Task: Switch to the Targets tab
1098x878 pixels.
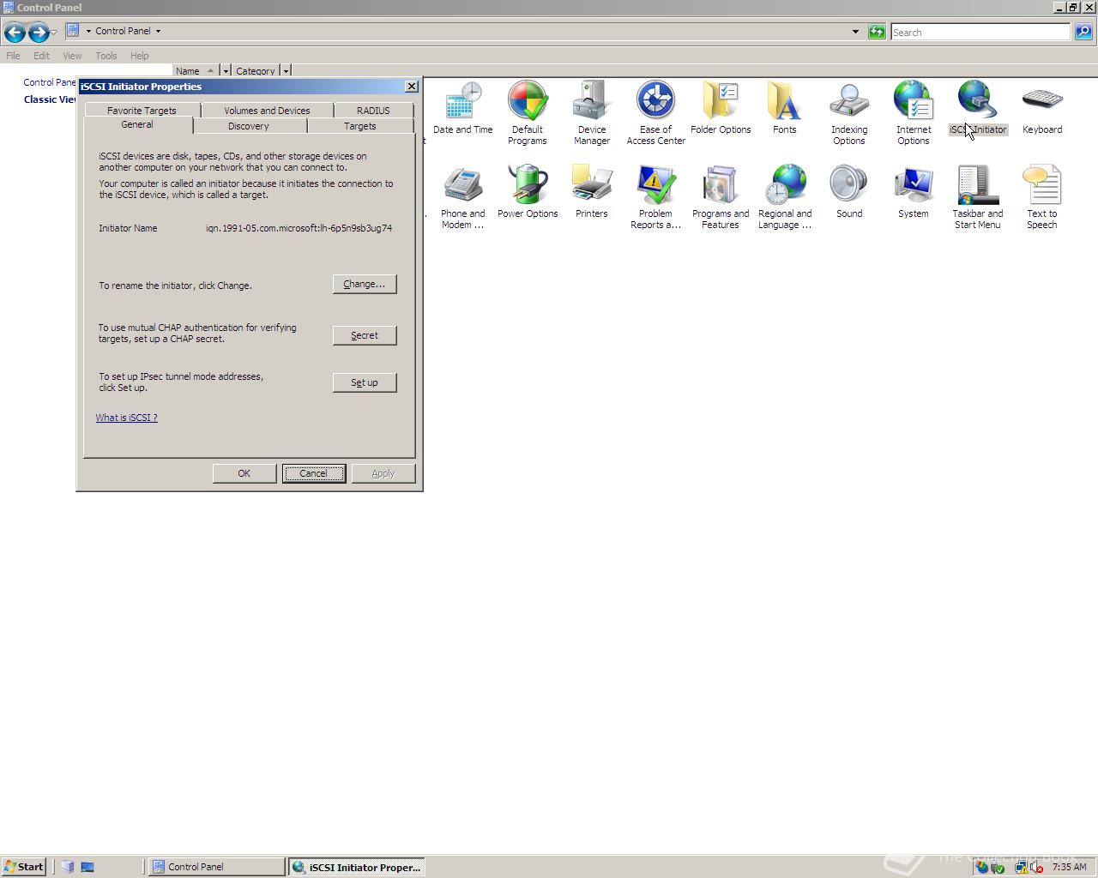Action: pyautogui.click(x=360, y=126)
